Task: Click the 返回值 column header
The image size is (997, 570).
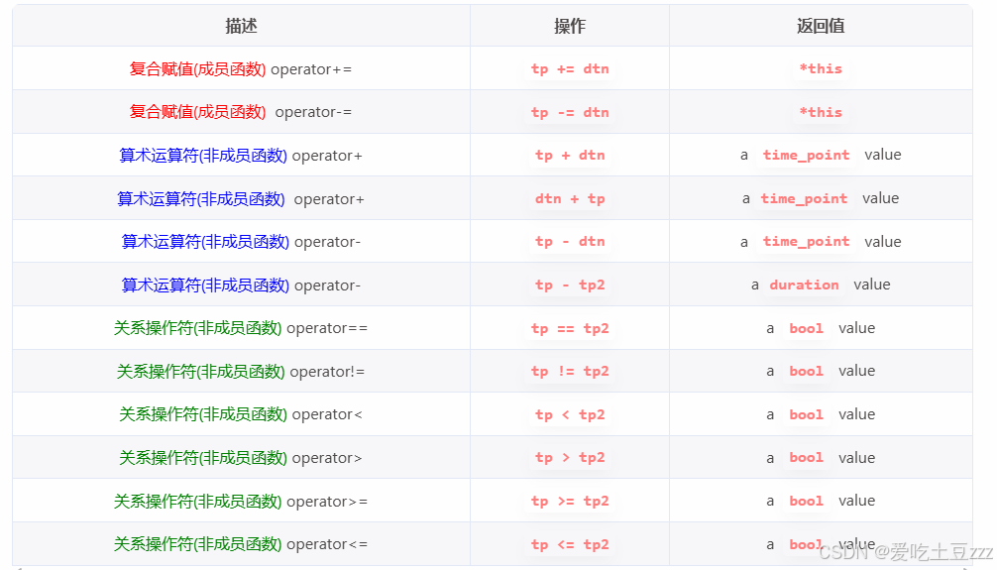Action: coord(821,26)
